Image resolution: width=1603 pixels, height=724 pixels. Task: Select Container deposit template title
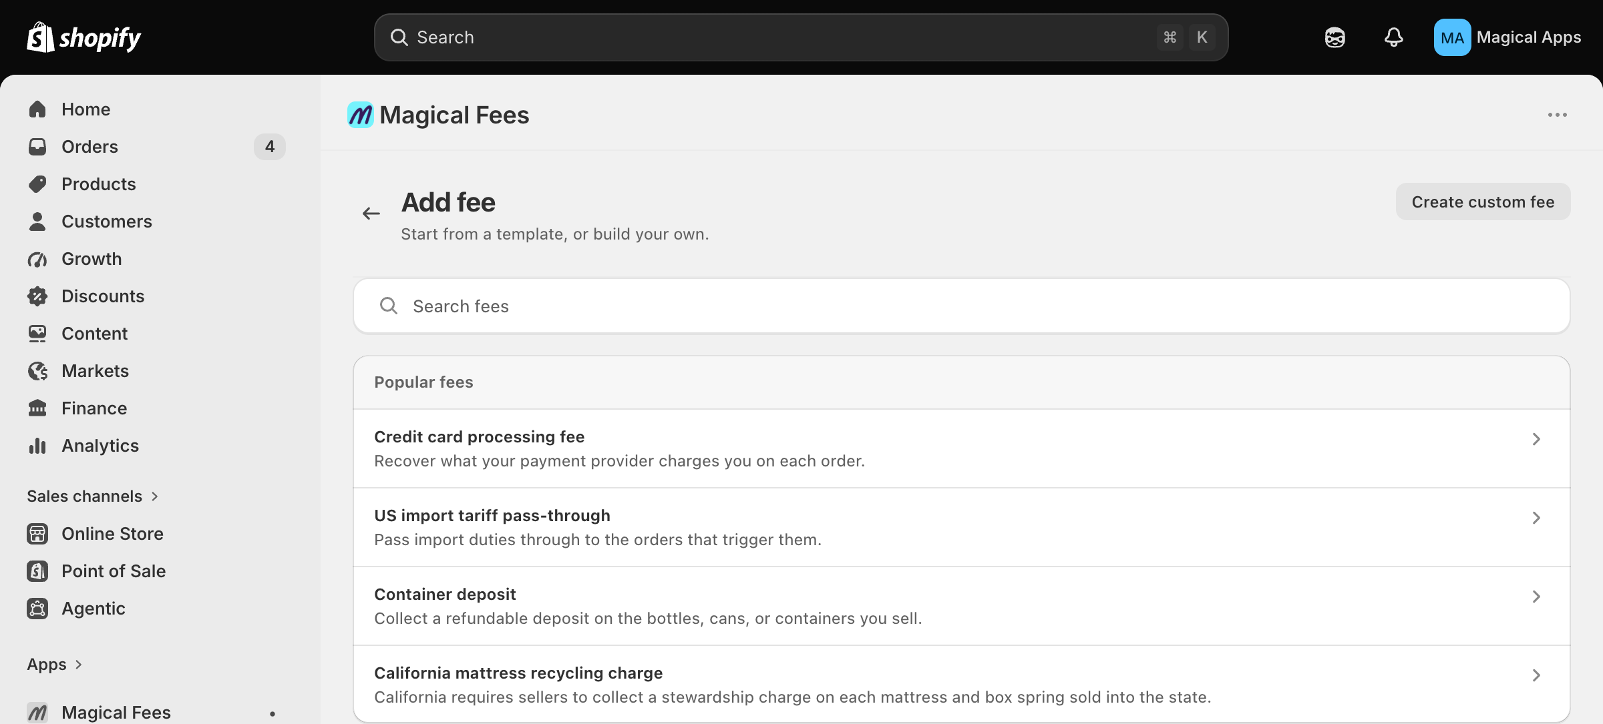(x=445, y=594)
